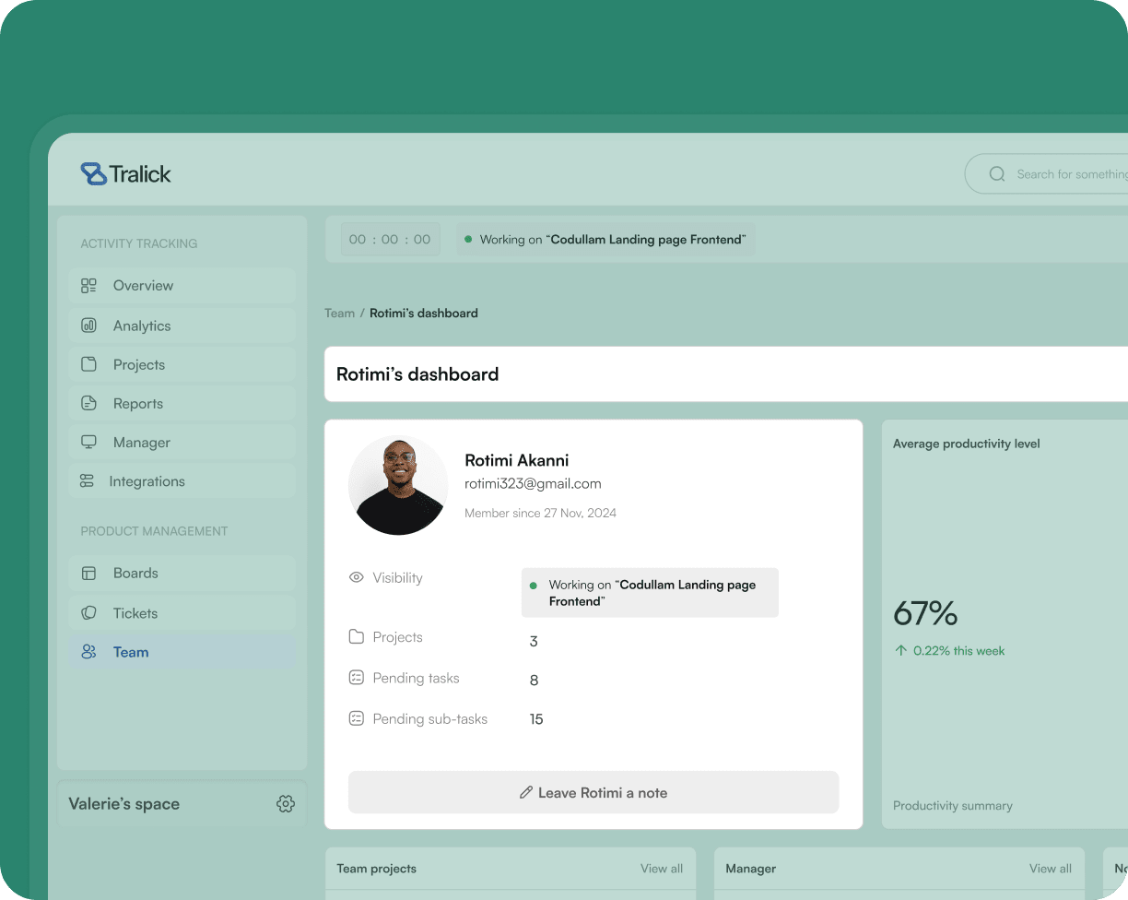Select Manager in the sidebar
The image size is (1128, 900).
click(141, 443)
